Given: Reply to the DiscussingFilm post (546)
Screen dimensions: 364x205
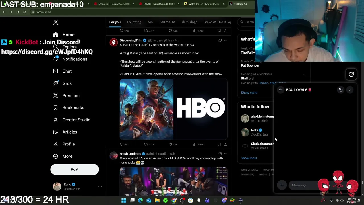Looking at the screenshot, I should click(124, 144).
